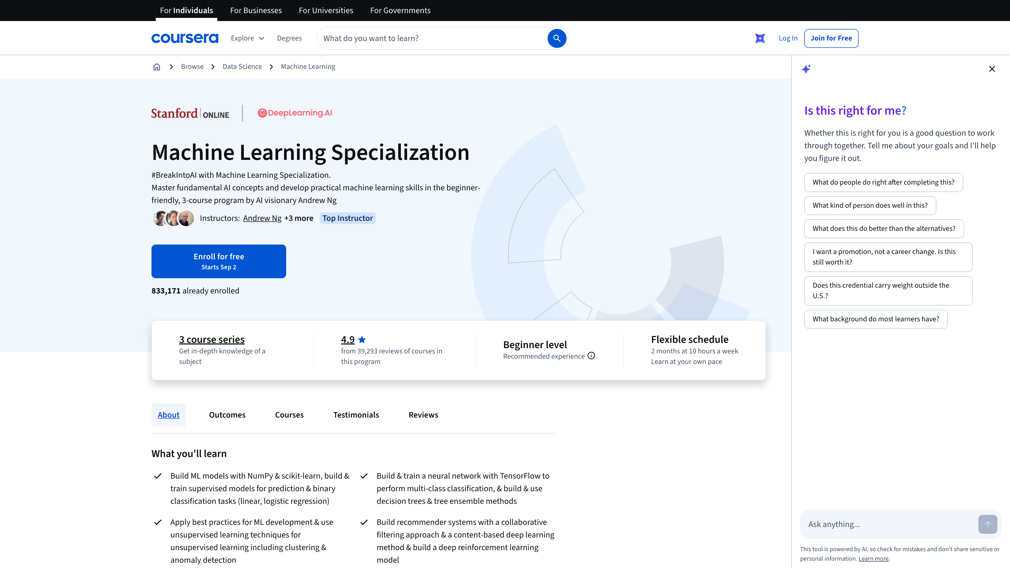Click the What you'll learn heading
1010x568 pixels.
click(x=189, y=454)
